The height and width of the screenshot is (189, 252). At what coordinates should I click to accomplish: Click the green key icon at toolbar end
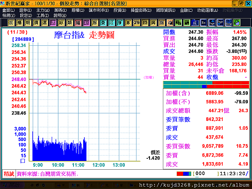point(237,23)
